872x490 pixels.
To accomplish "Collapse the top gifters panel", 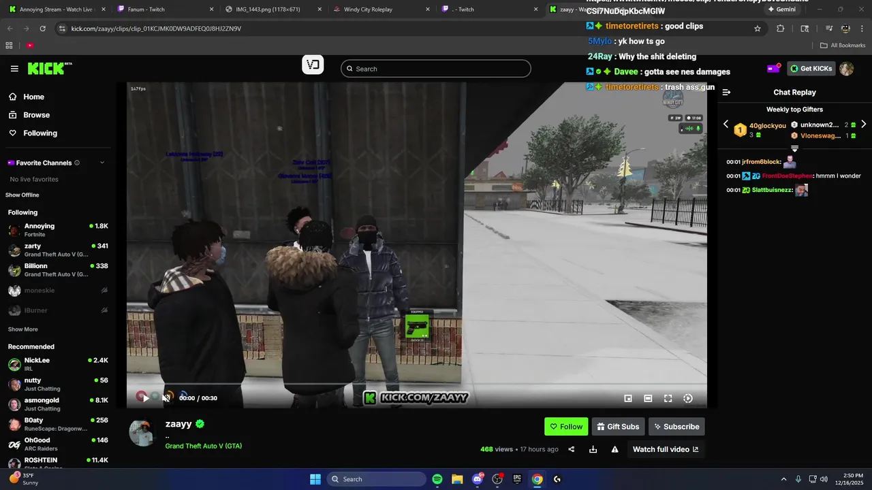I will pos(794,148).
